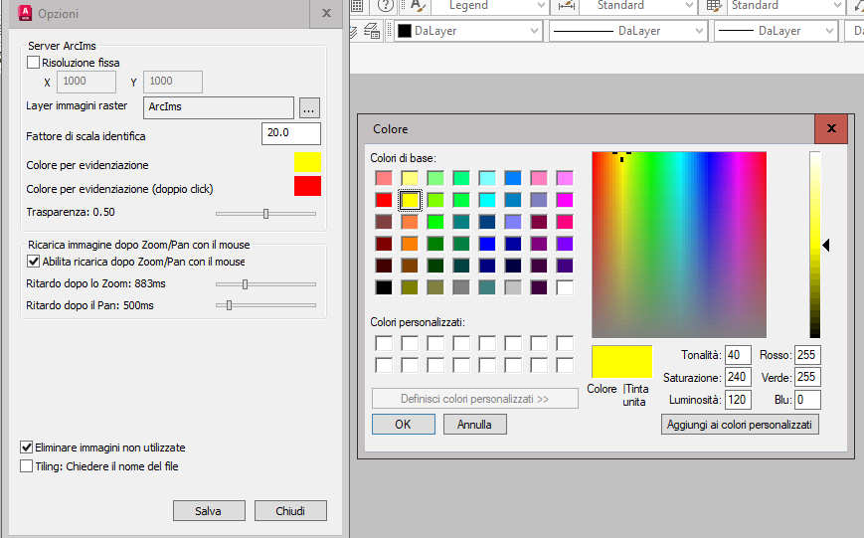Click the Fattore di scala identifica field
The image size is (864, 538).
click(291, 134)
